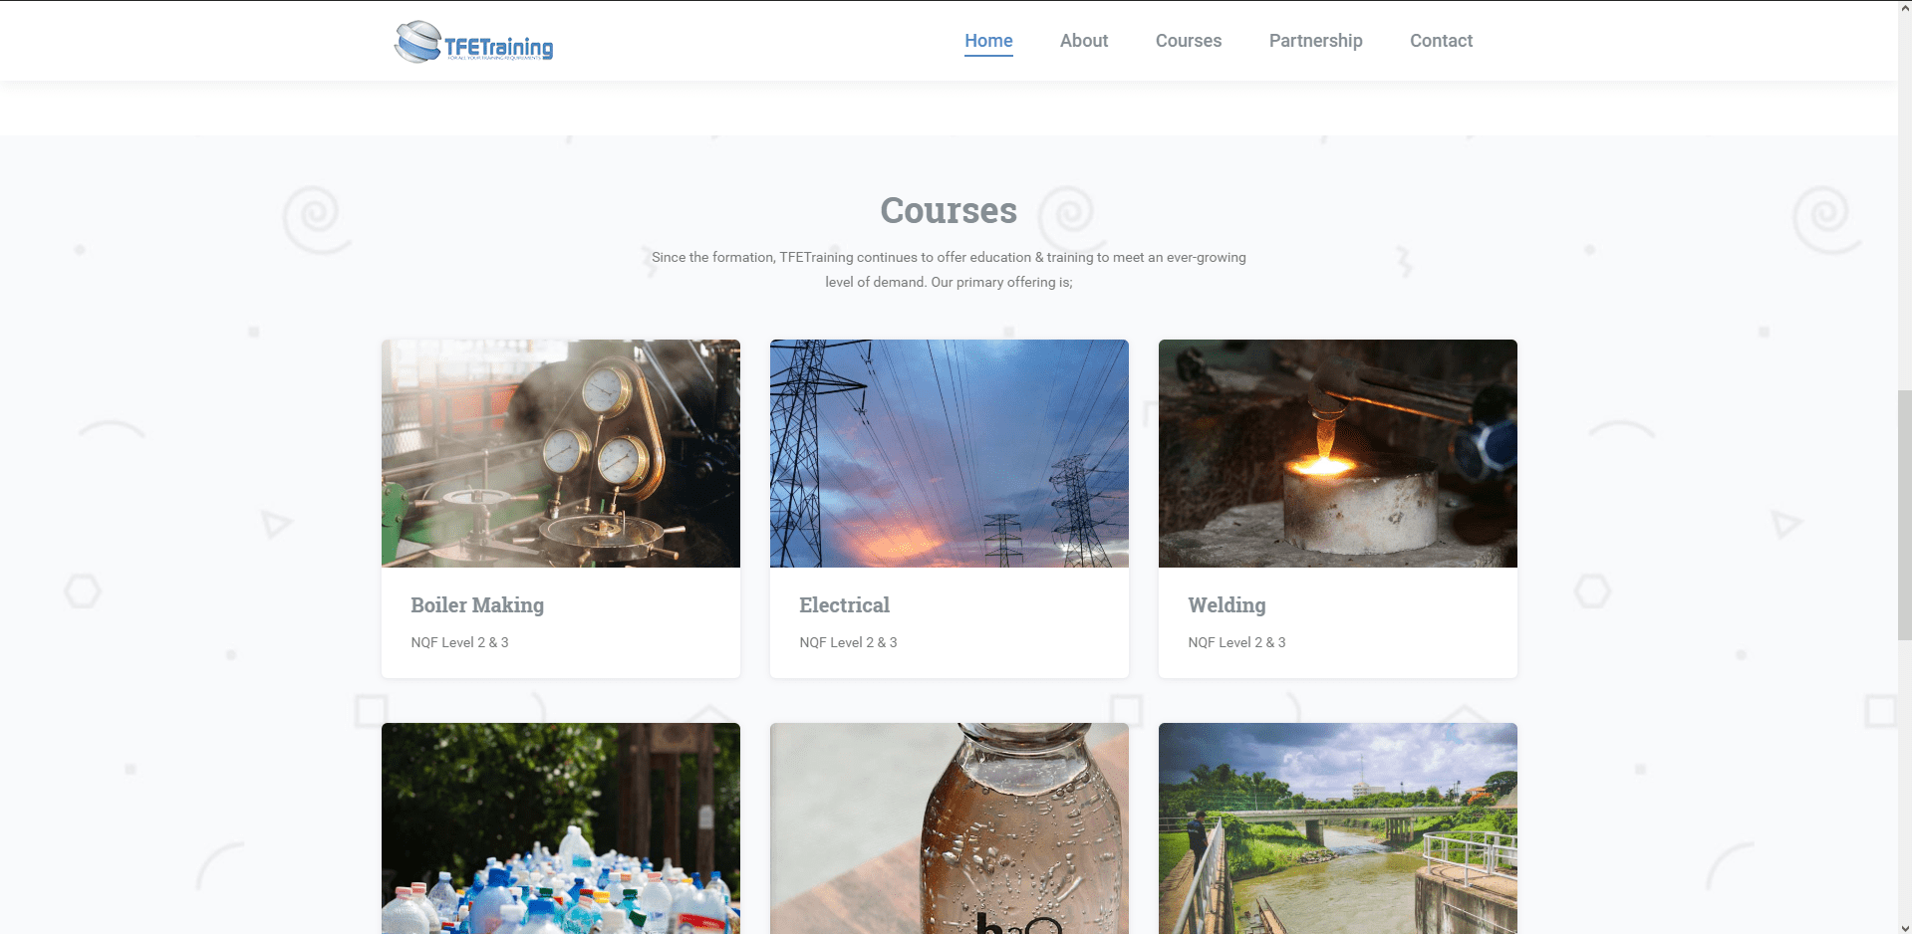
Task: Click the TFETraining logo
Action: (x=473, y=42)
